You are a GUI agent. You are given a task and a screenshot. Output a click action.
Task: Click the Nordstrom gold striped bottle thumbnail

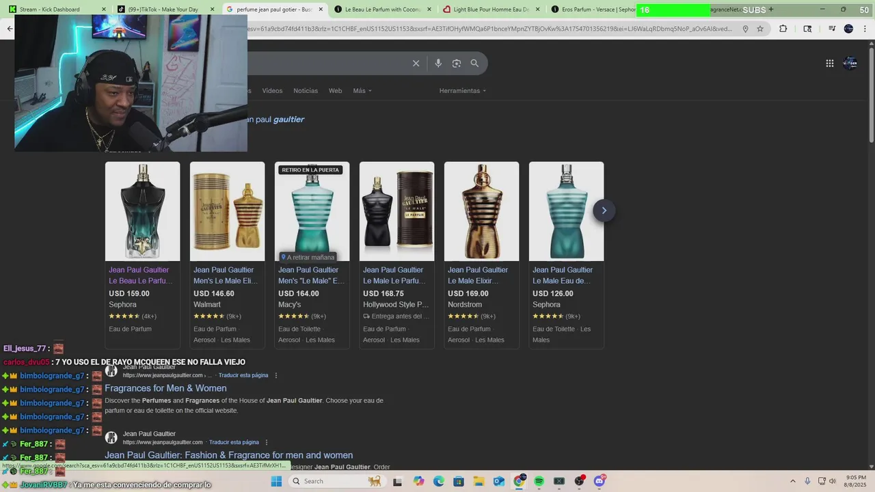tap(481, 211)
